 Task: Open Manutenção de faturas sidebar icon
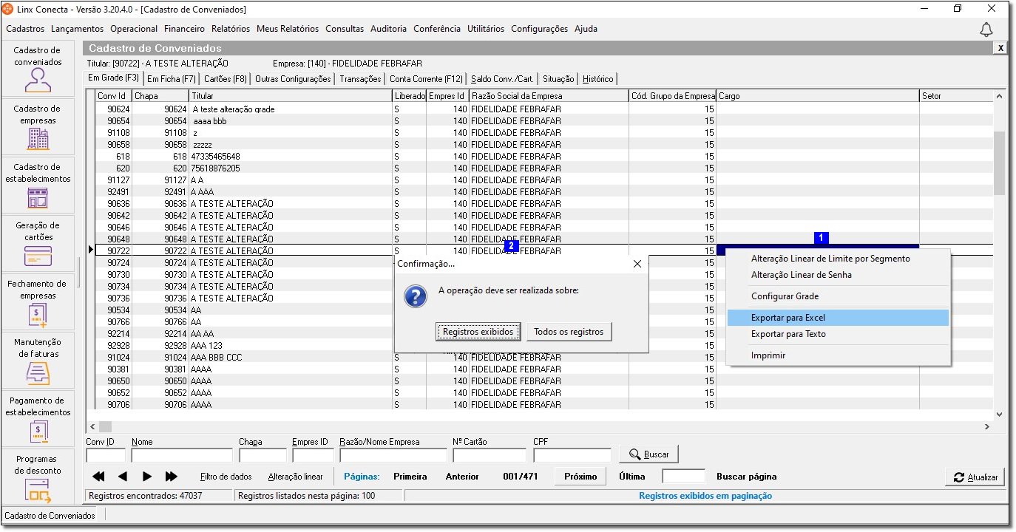point(38,372)
